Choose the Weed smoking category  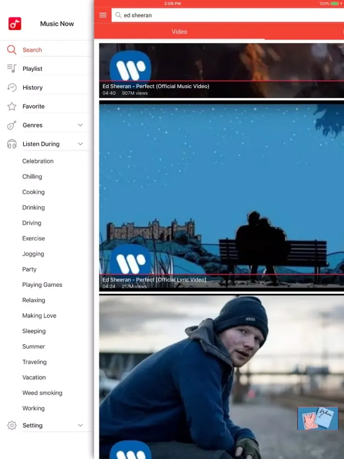tap(42, 393)
